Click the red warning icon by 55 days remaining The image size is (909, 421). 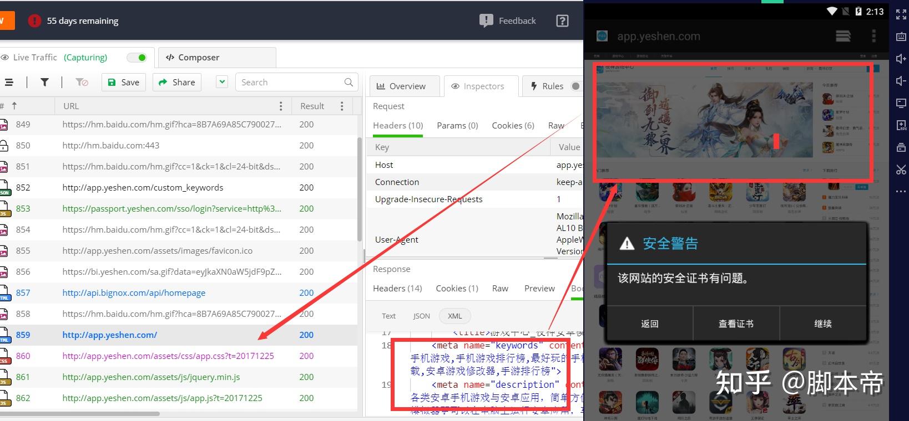tap(34, 21)
